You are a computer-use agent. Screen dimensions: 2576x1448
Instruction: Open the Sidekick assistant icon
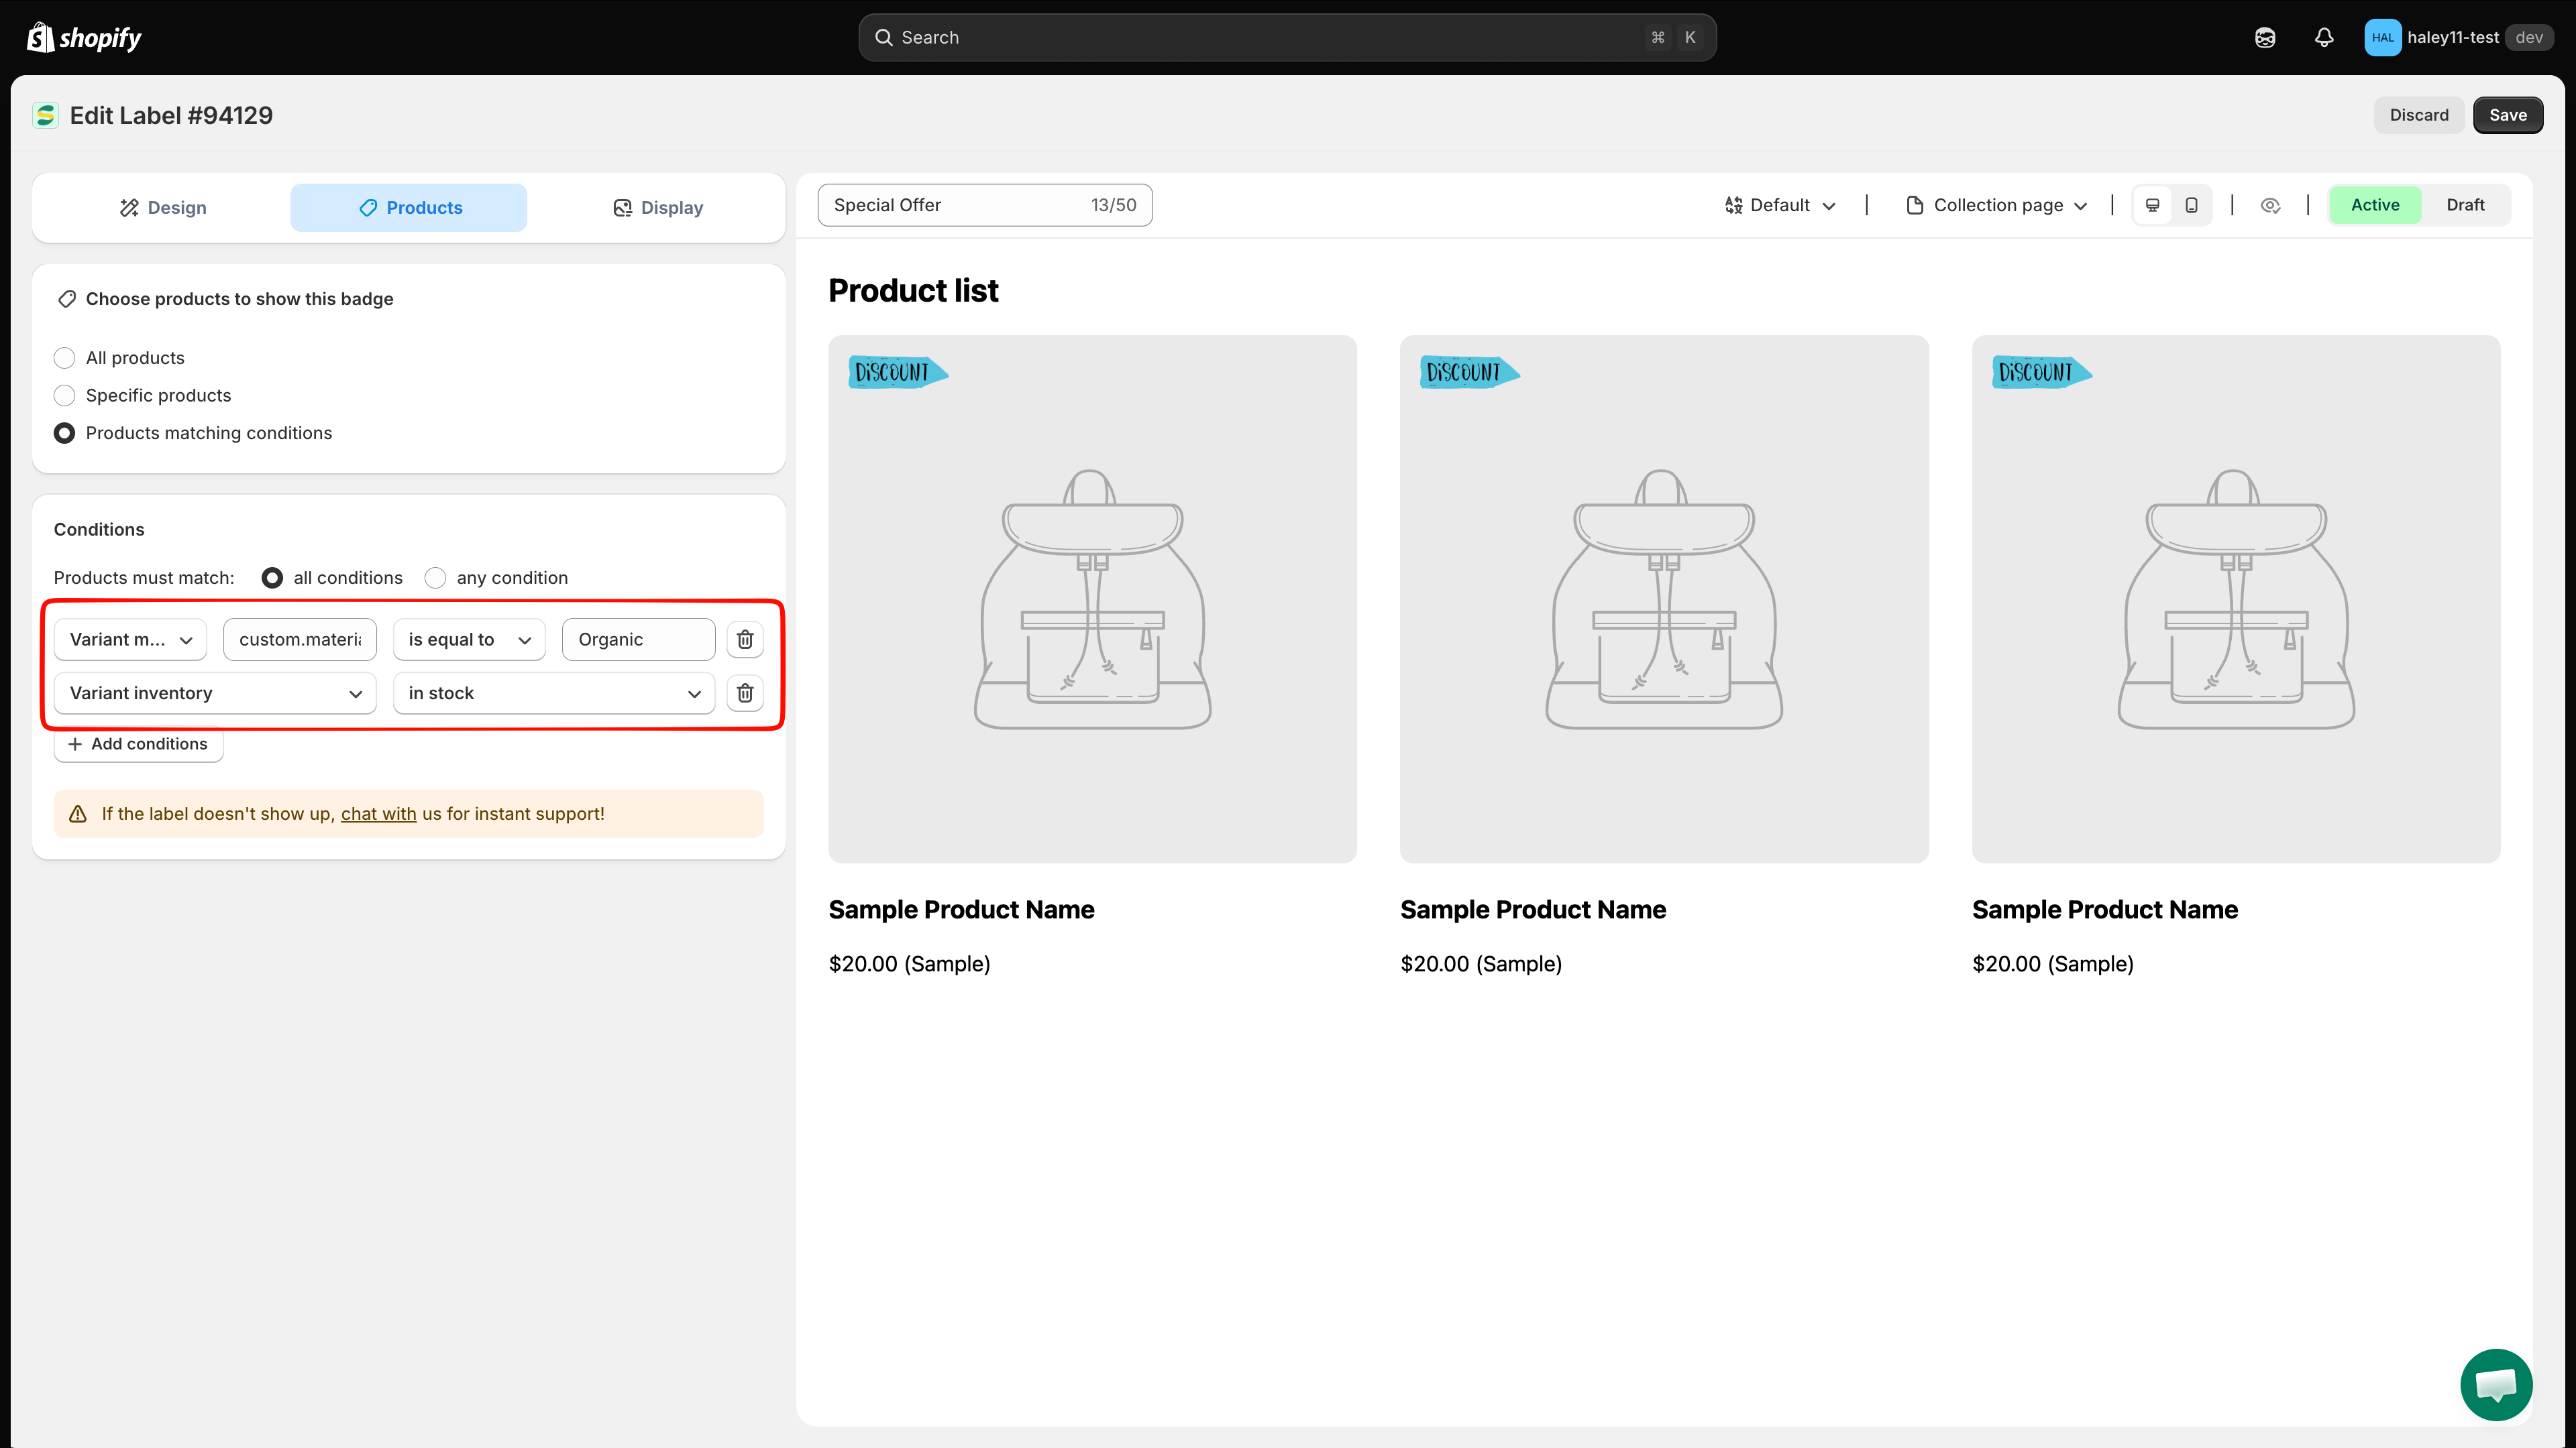tap(2265, 37)
